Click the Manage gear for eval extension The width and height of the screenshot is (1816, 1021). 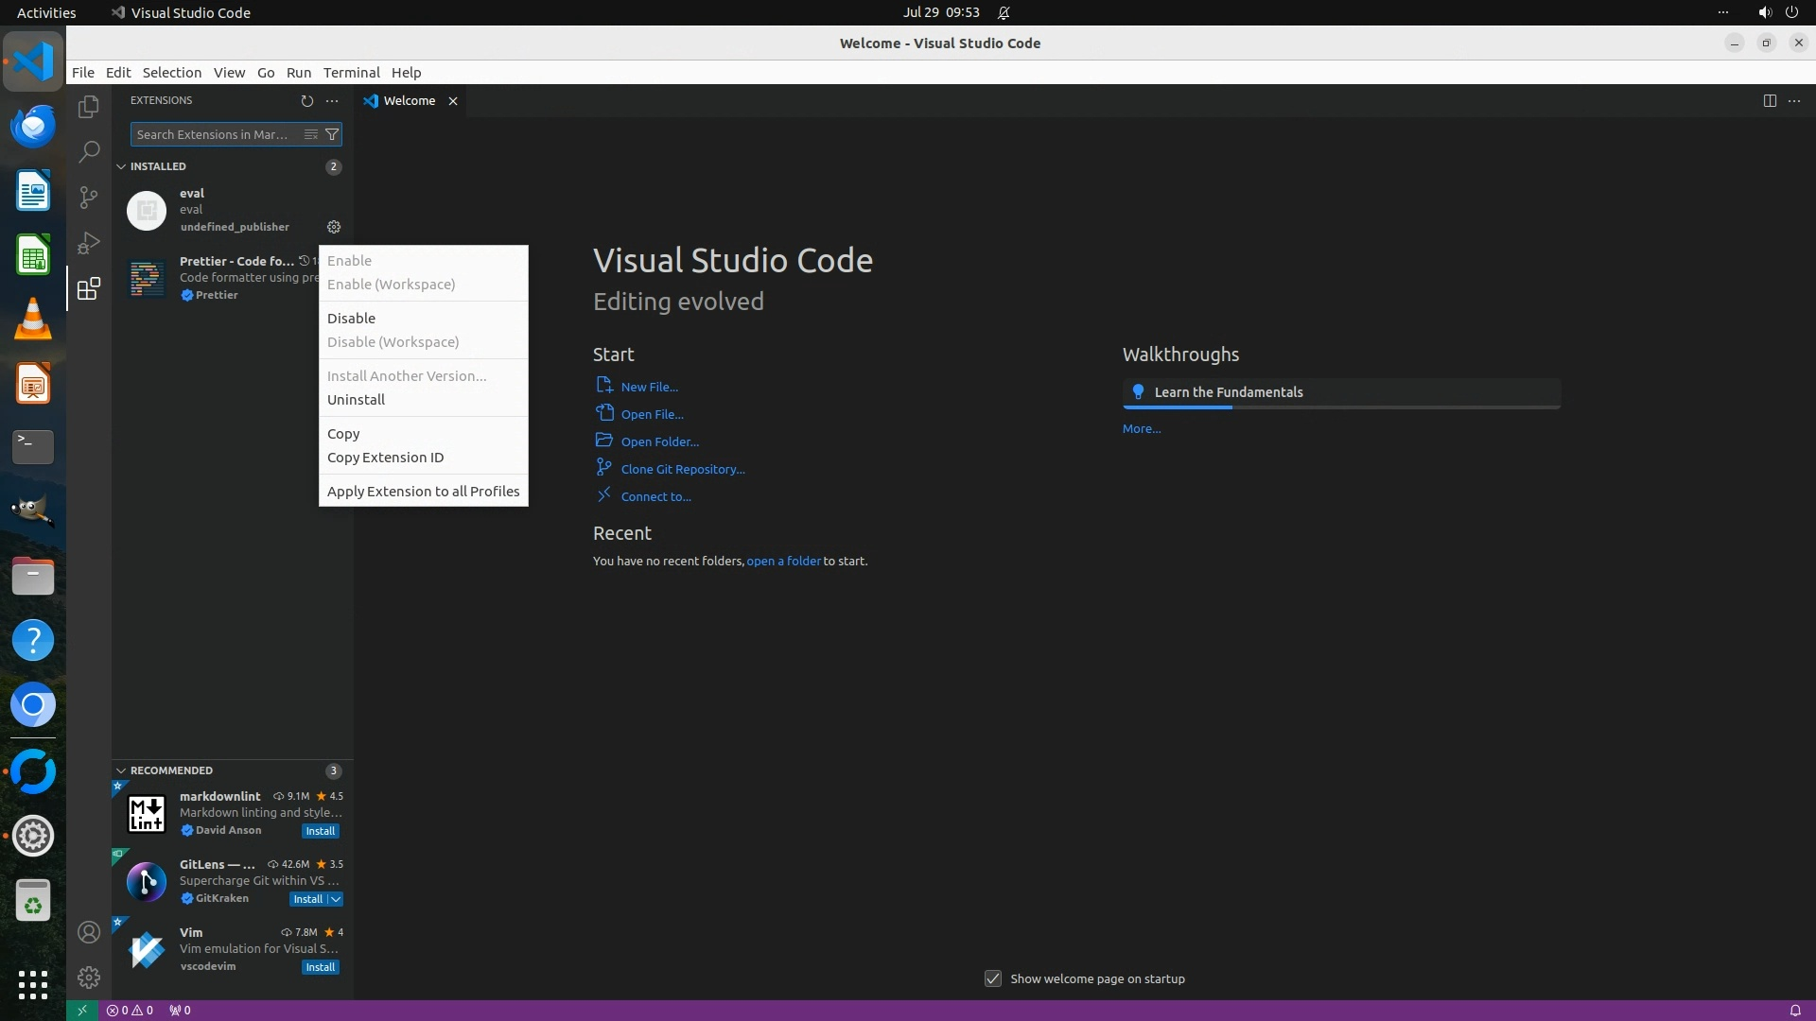(x=334, y=227)
